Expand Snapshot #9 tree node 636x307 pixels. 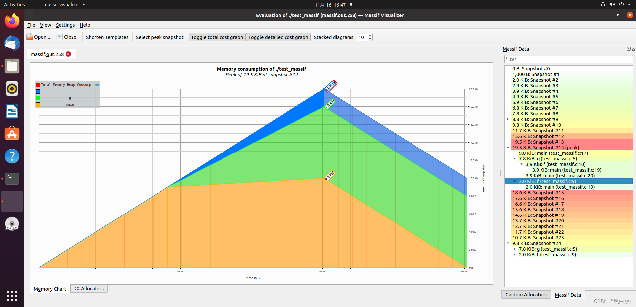[x=508, y=119]
